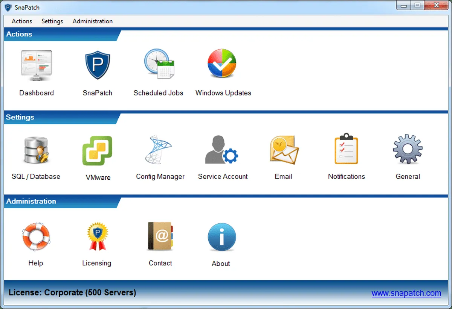Click the Scheduled Jobs label

click(x=159, y=93)
